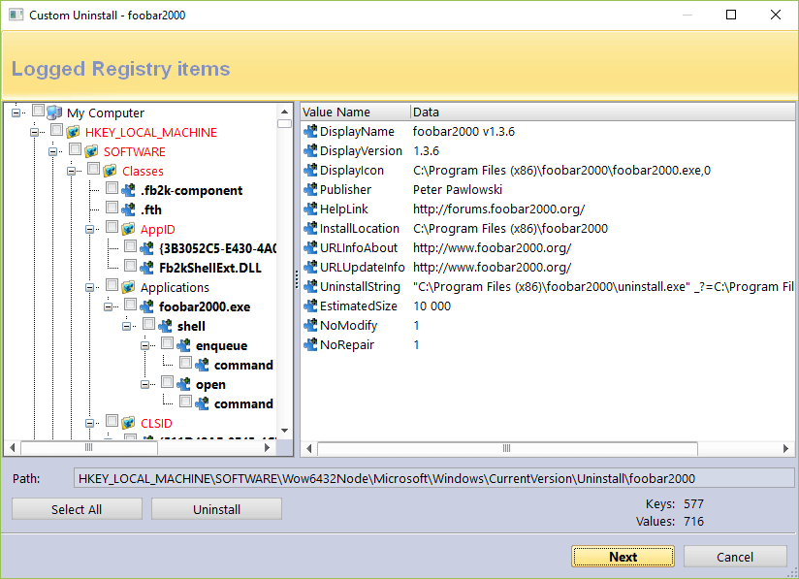Click the tree horizontal scrollbar thumb

[88, 447]
